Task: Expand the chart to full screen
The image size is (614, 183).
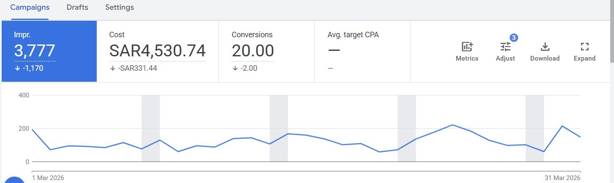Action: pos(585,47)
